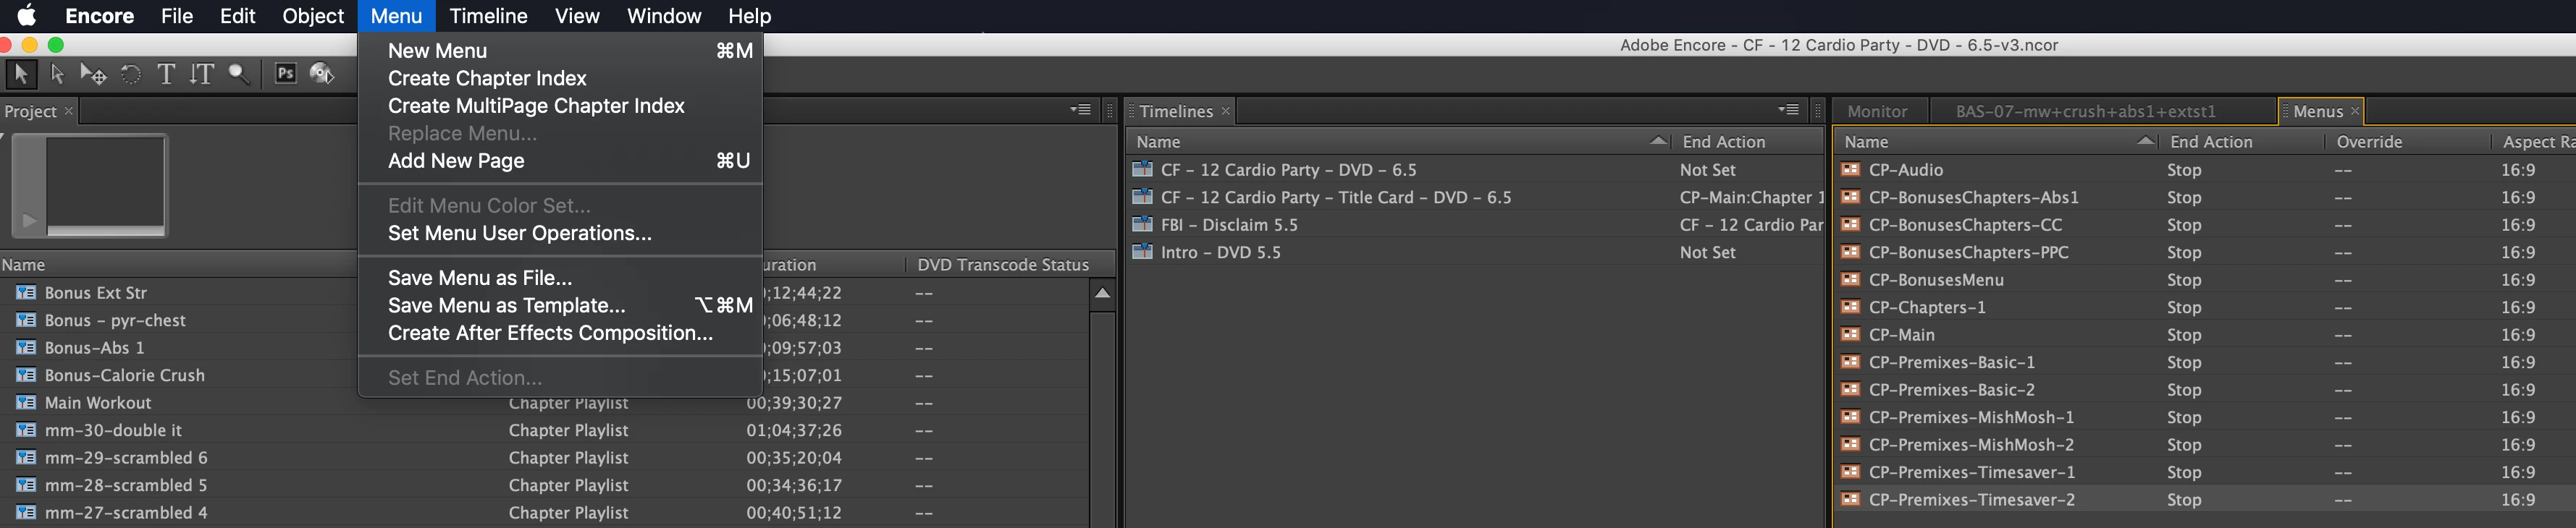Toggle Name sort arrow in Menus panel
The image size is (2576, 528).
tap(2145, 141)
